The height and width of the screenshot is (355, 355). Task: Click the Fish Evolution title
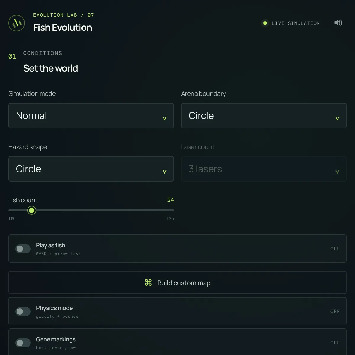pos(63,28)
